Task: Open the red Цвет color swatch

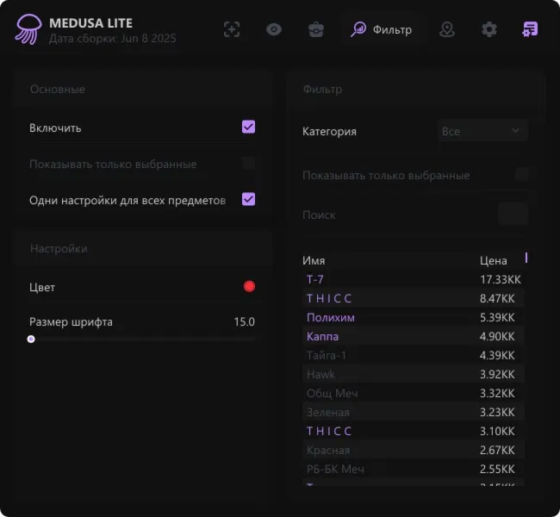Action: point(249,286)
